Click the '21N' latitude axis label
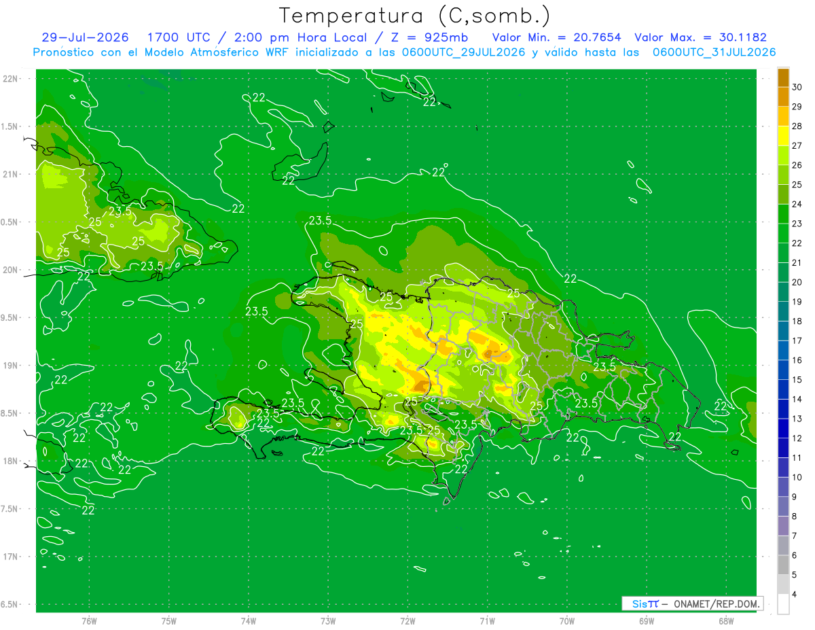This screenshot has height=630, width=815. tap(10, 174)
